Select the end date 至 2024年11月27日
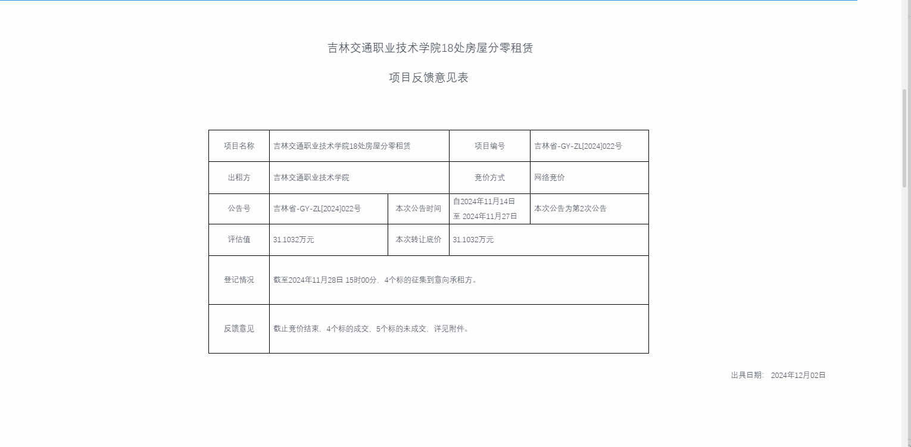 pos(485,216)
